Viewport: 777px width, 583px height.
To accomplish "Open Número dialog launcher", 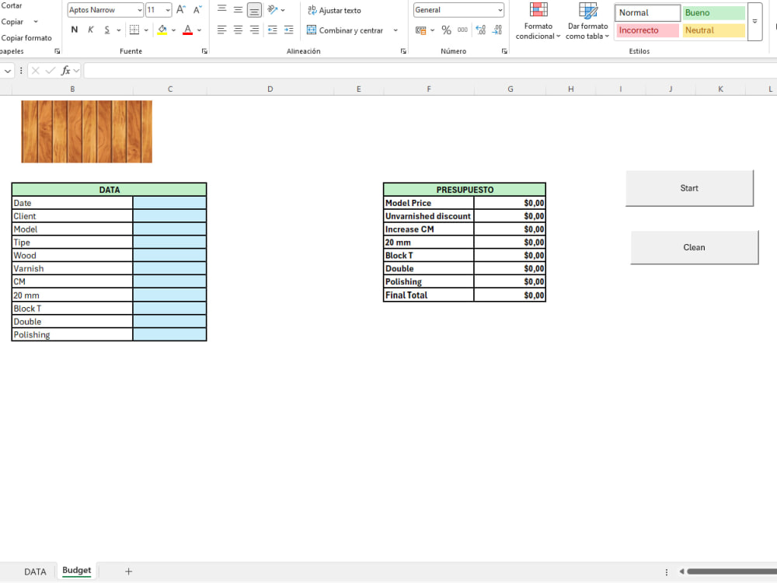I will pyautogui.click(x=504, y=51).
